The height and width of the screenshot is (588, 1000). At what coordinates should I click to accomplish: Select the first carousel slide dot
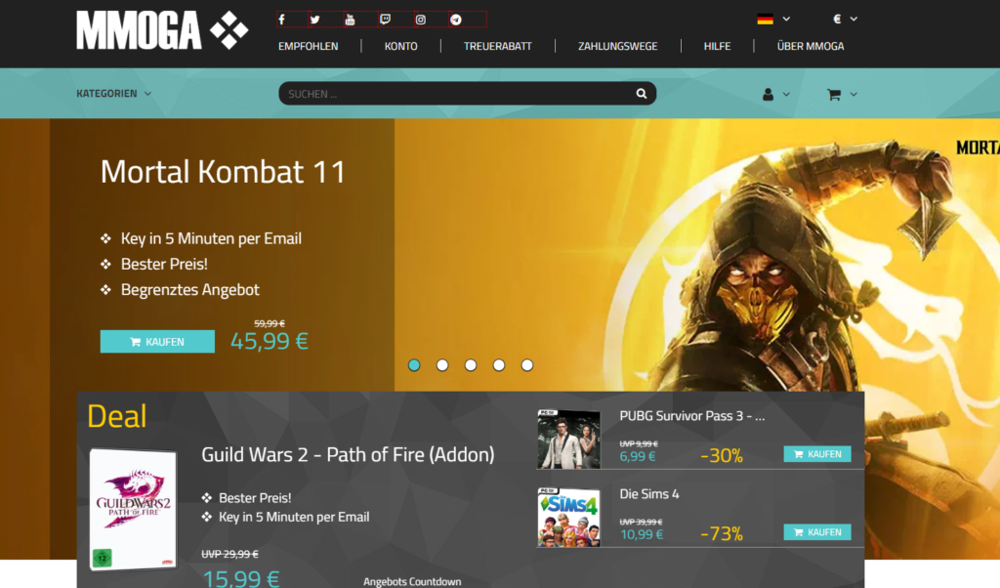tap(414, 364)
